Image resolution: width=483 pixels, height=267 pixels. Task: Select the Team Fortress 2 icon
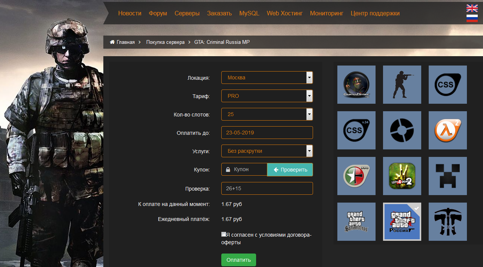click(402, 130)
